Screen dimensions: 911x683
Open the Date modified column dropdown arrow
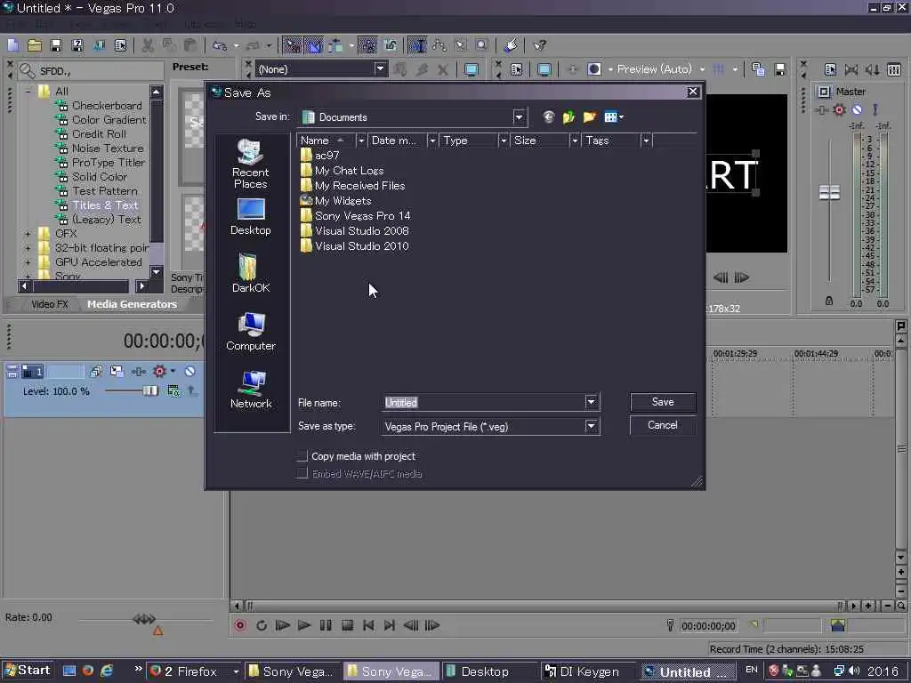click(431, 141)
